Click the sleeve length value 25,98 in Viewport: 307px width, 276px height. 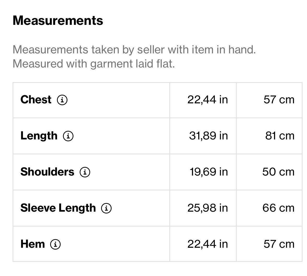pos(208,208)
